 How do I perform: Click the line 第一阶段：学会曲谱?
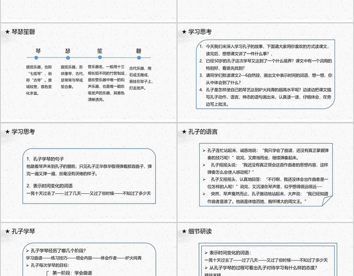click(72, 273)
